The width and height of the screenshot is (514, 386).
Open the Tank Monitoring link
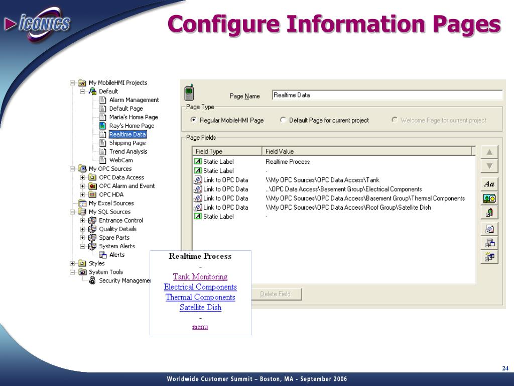tap(200, 277)
